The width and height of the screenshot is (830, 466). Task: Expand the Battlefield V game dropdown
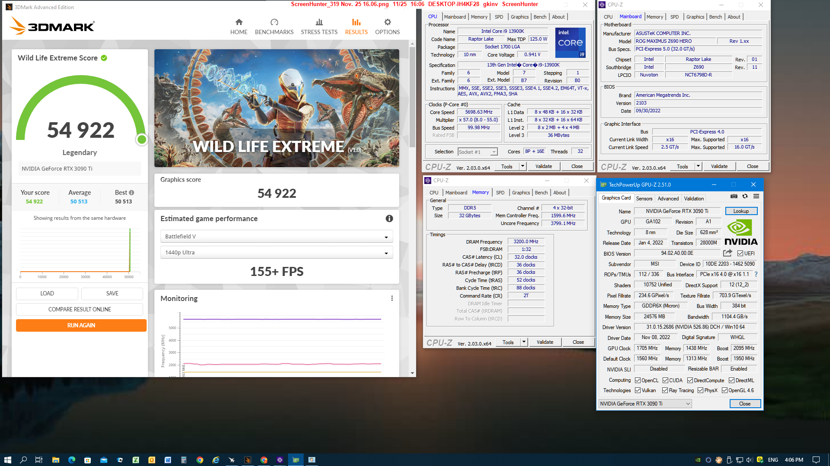click(276, 237)
